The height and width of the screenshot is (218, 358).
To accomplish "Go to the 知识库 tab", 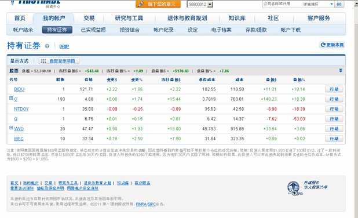I will 237,19.
